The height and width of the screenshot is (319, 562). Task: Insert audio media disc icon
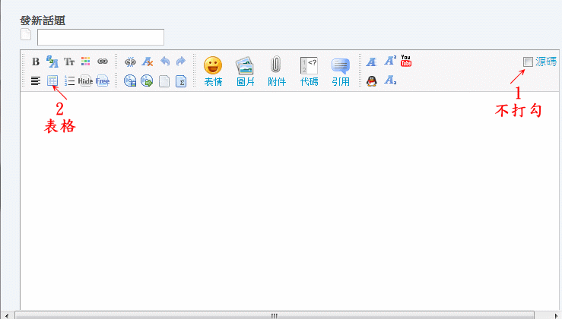[x=130, y=81]
